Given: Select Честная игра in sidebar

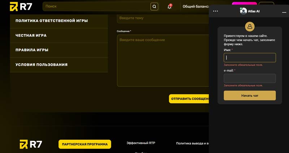Looking at the screenshot, I should coord(31,36).
